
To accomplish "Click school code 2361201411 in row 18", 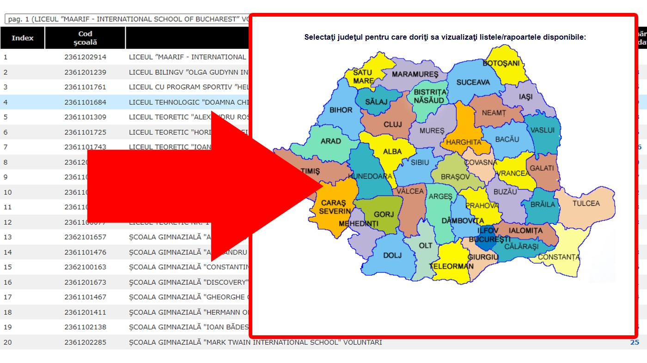I will [85, 312].
